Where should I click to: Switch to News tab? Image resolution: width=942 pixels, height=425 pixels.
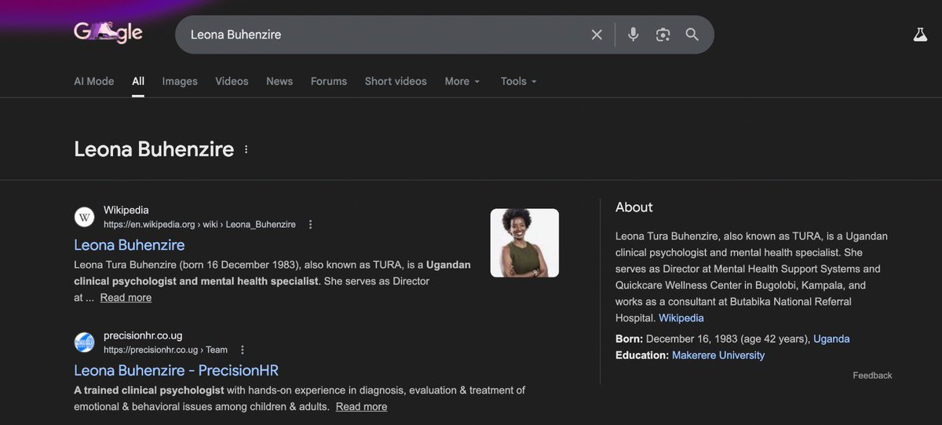coord(279,81)
